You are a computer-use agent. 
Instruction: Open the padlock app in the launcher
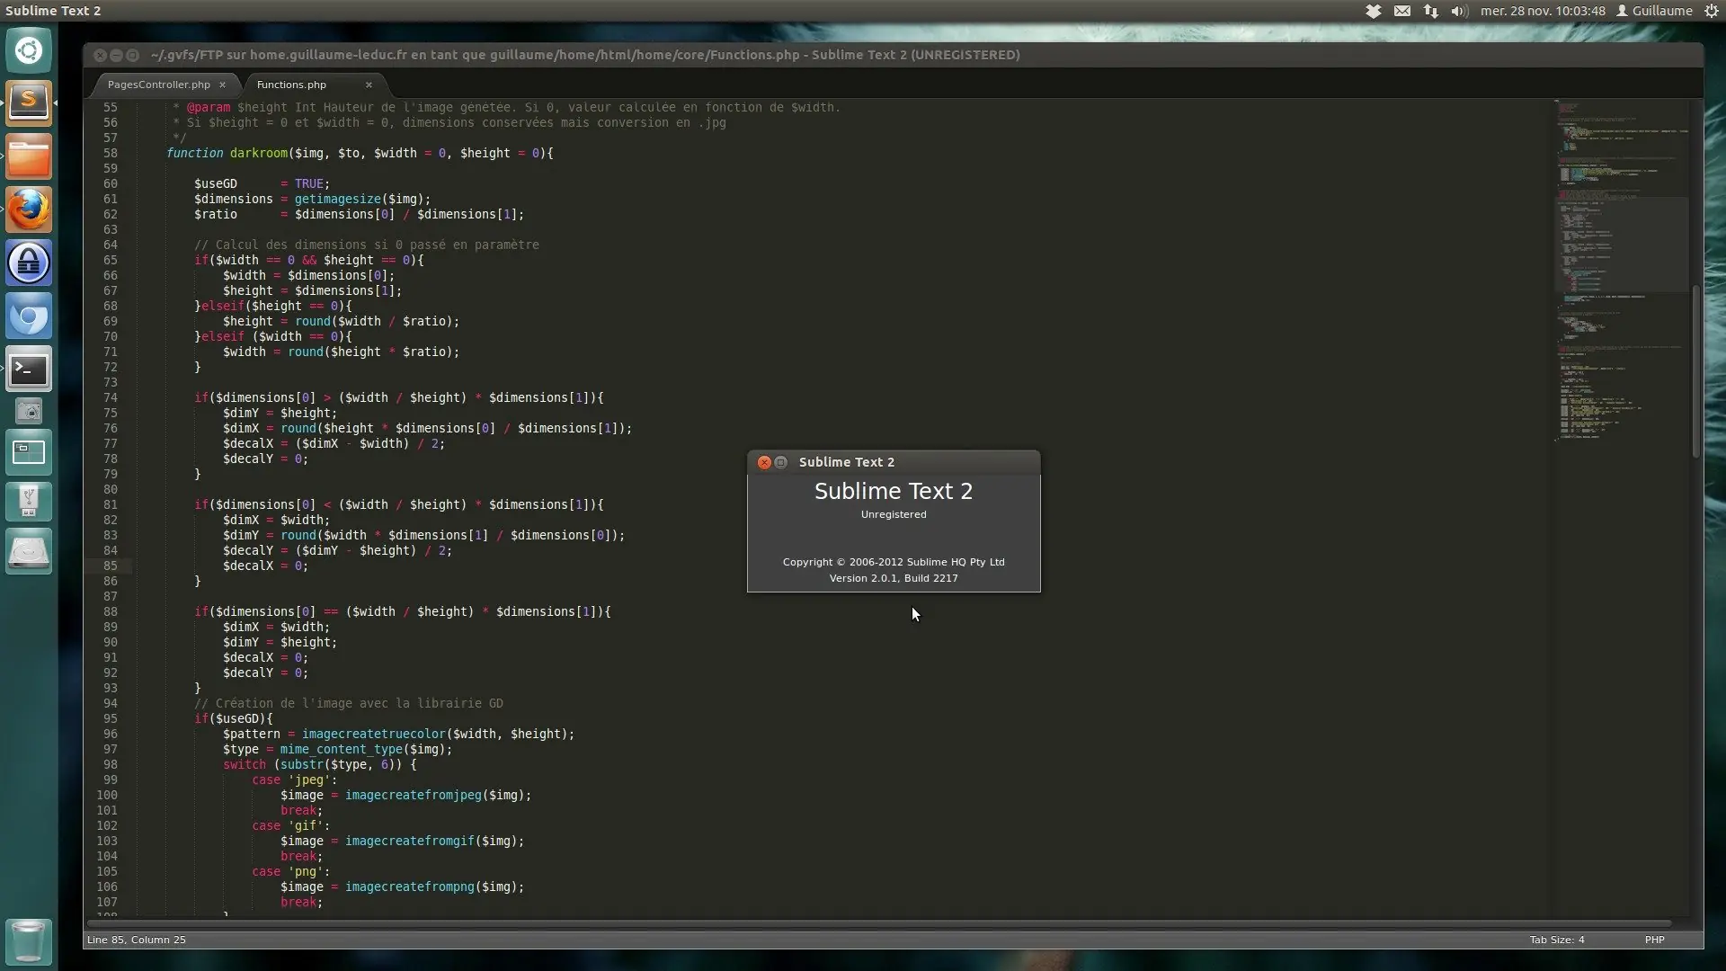tap(29, 263)
